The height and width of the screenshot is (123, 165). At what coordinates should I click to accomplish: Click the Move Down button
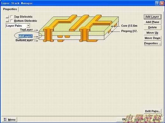pyautogui.click(x=153, y=38)
